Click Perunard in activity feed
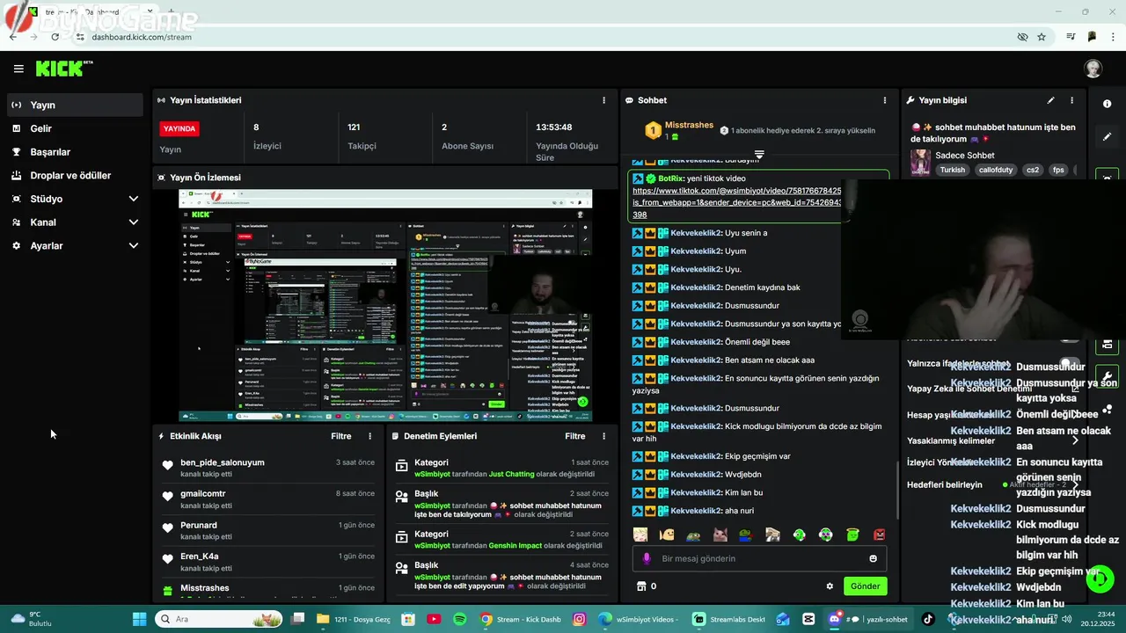 [199, 525]
